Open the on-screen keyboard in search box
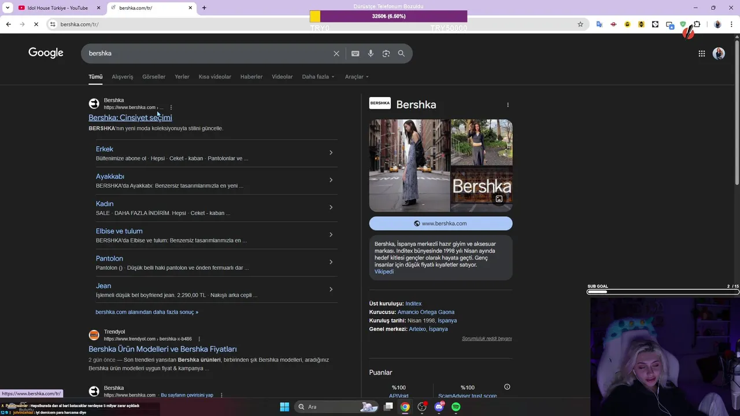 (x=355, y=53)
